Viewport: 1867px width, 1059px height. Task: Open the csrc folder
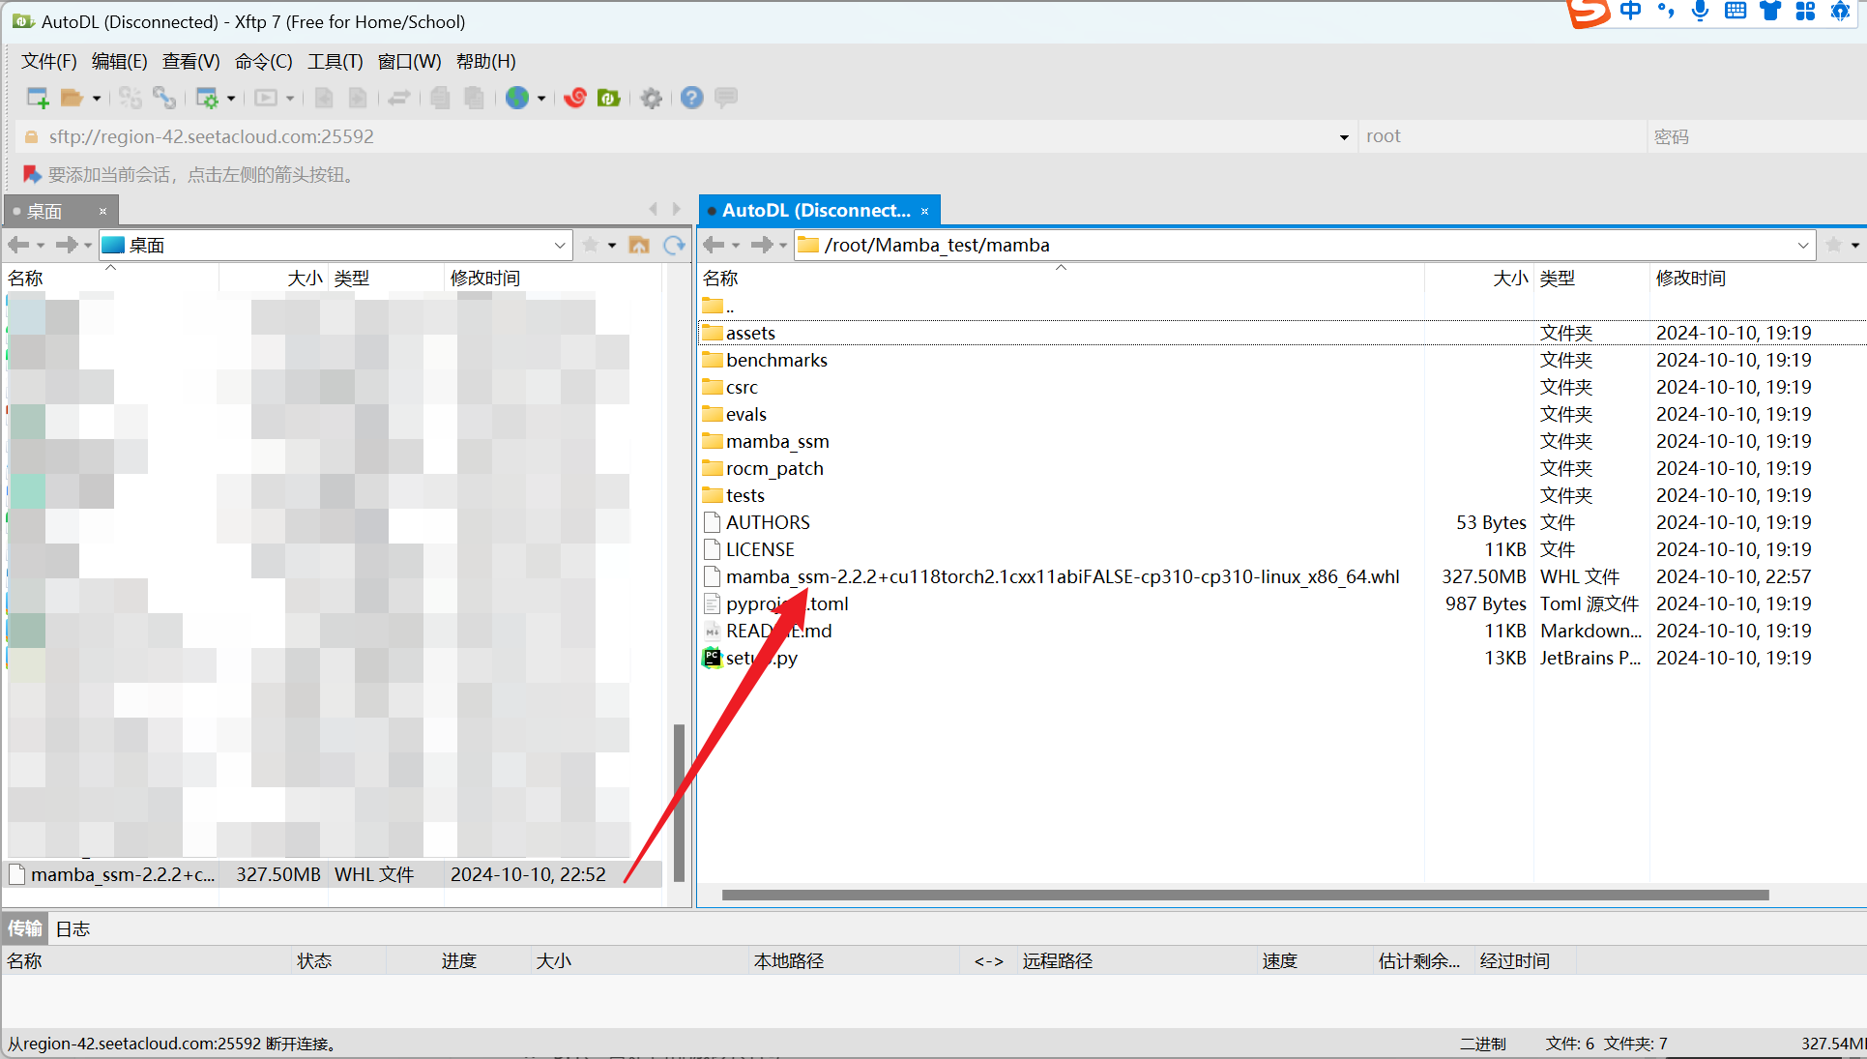pos(742,387)
